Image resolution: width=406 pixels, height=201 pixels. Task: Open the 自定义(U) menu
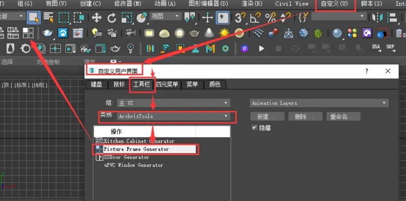coord(335,4)
